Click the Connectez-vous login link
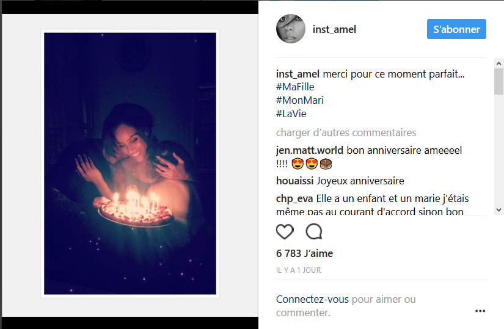 312,299
